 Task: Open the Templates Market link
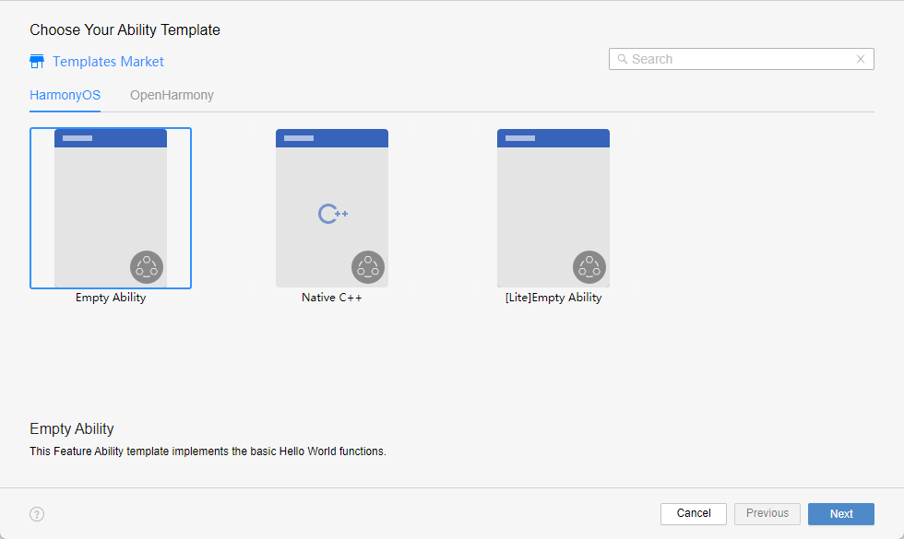(109, 62)
